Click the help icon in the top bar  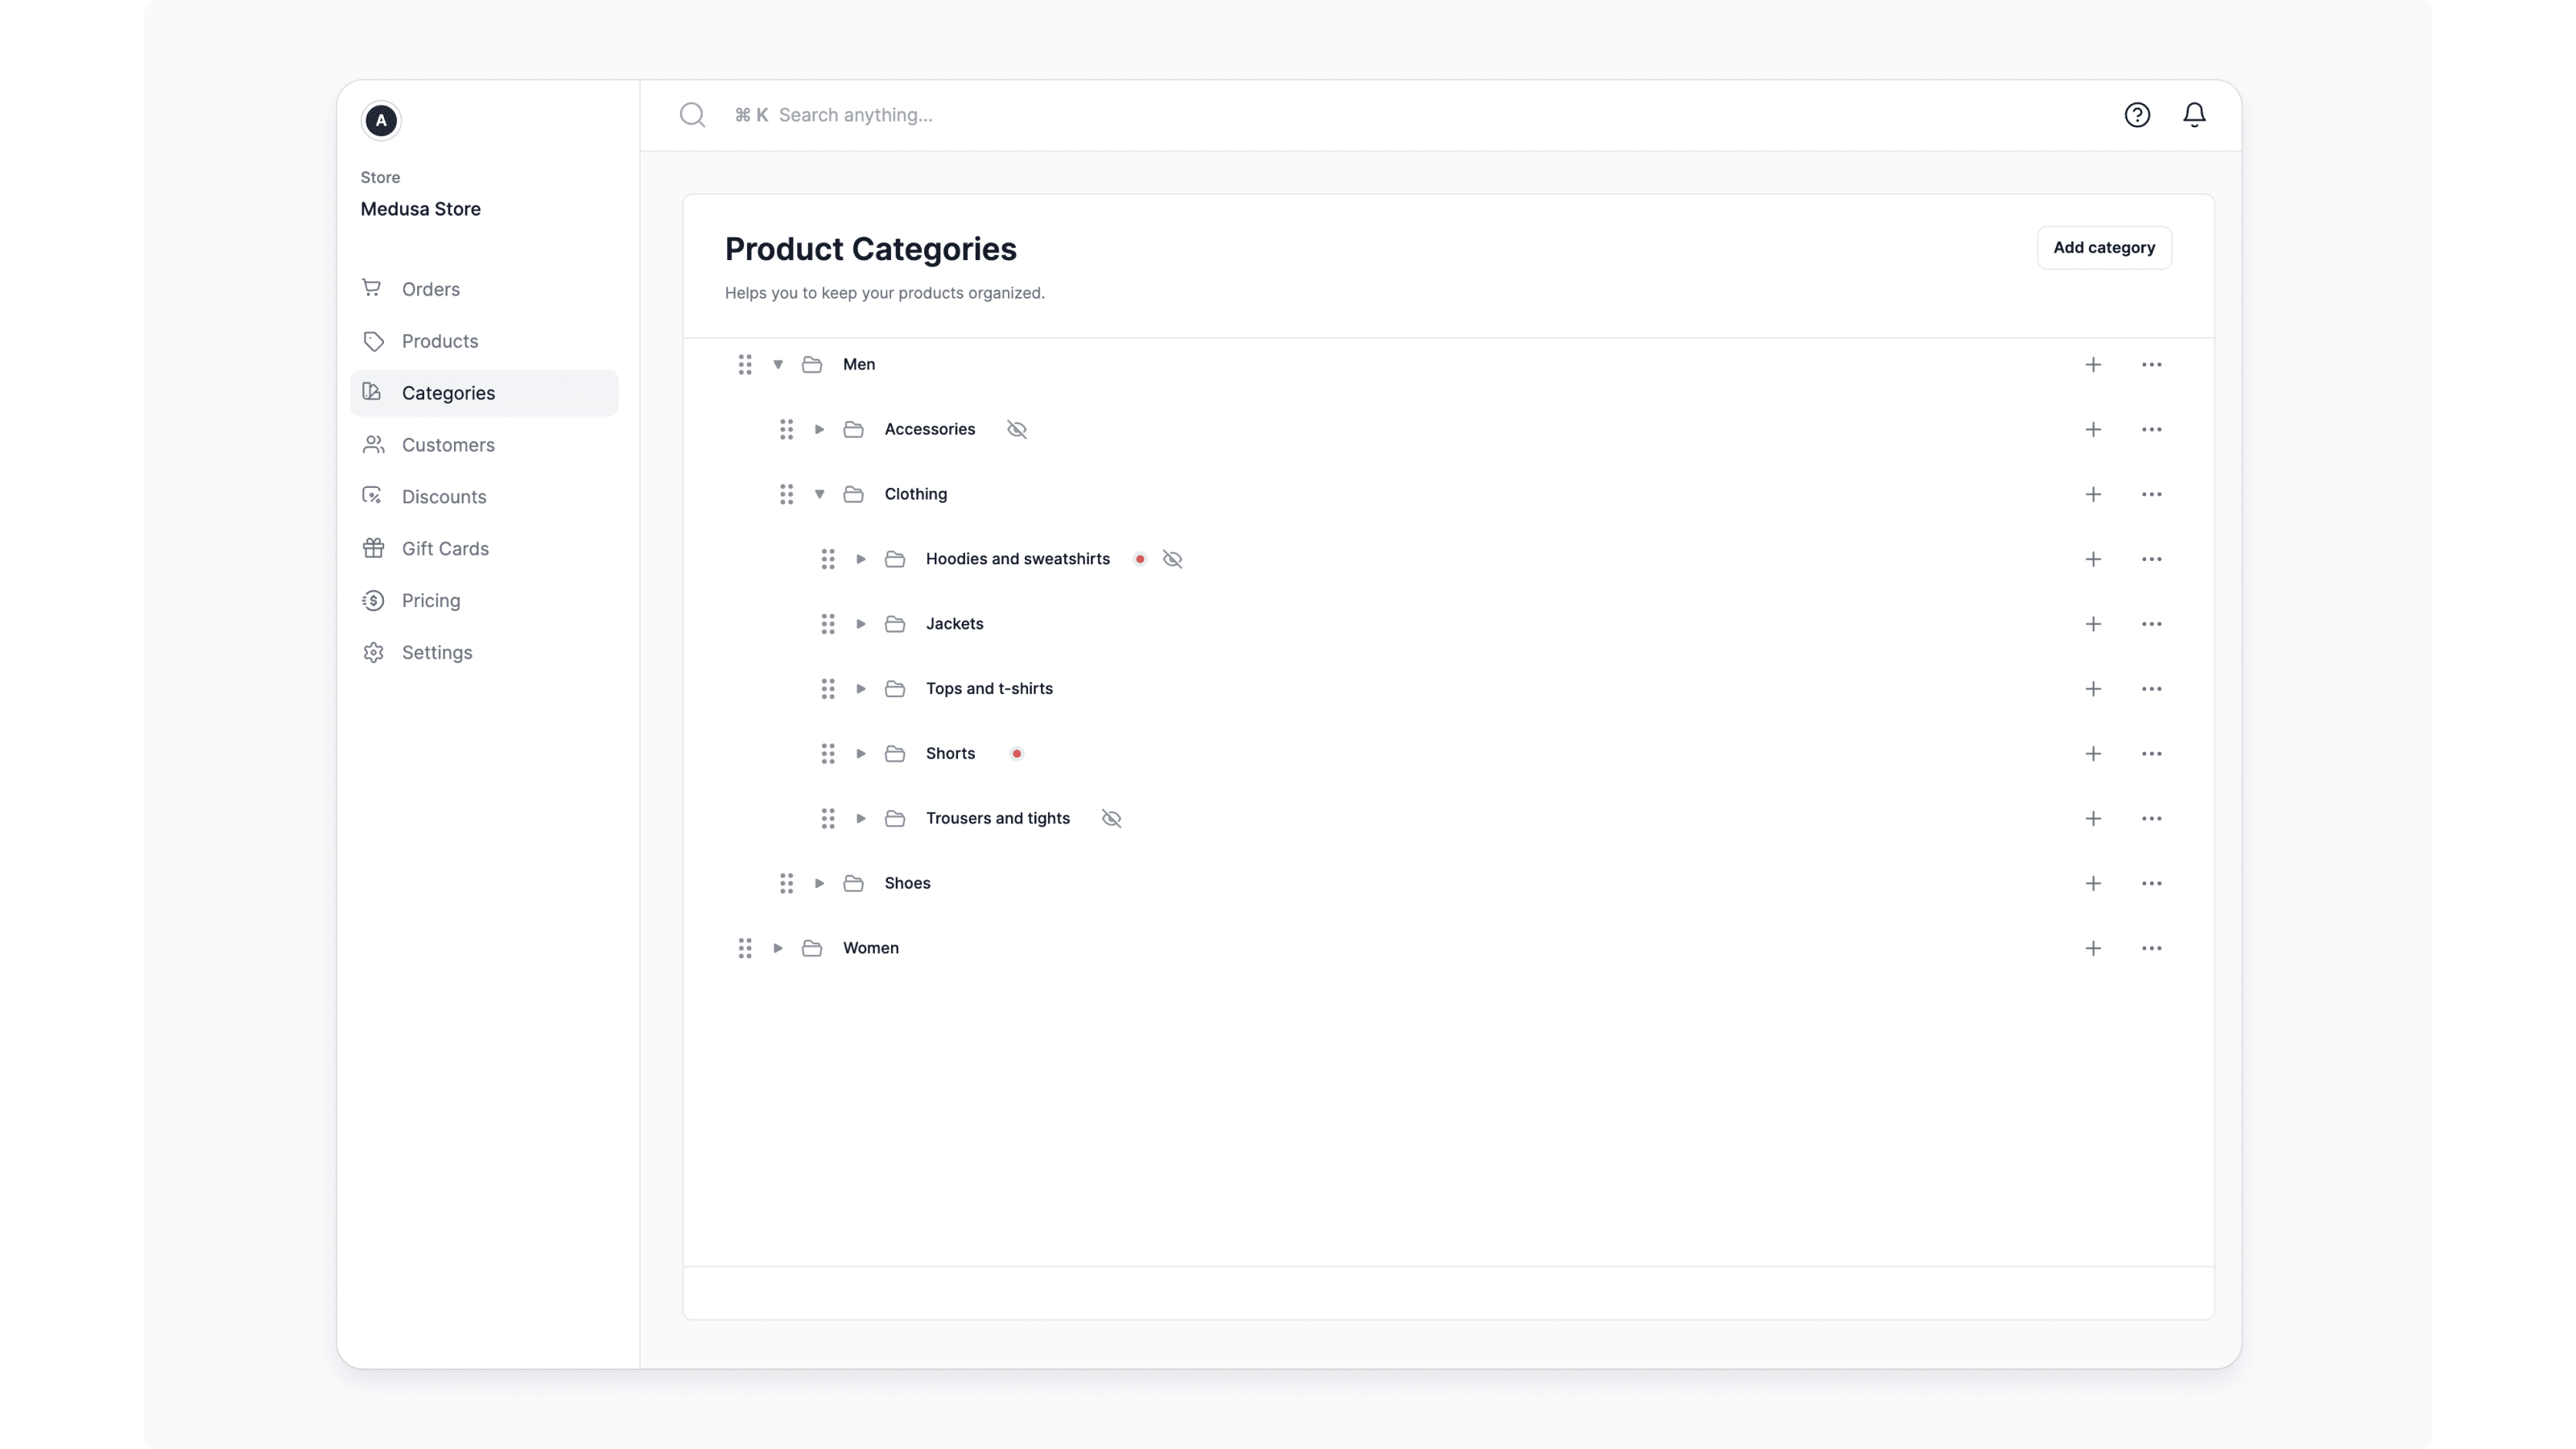[x=2137, y=115]
